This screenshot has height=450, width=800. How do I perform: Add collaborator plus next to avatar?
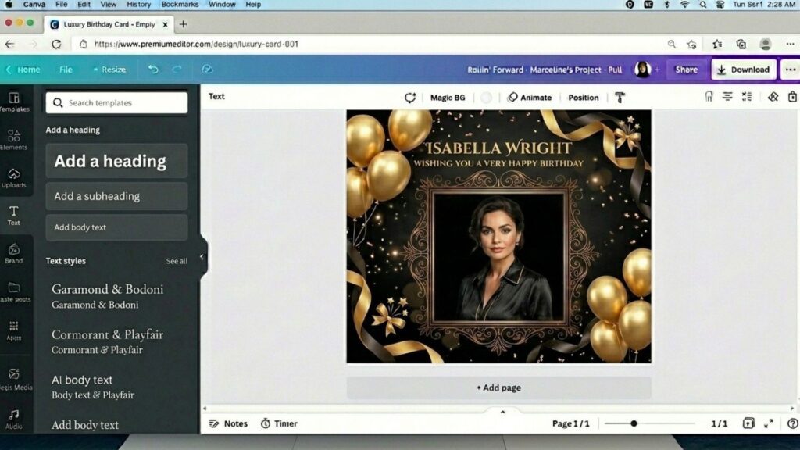click(x=657, y=70)
